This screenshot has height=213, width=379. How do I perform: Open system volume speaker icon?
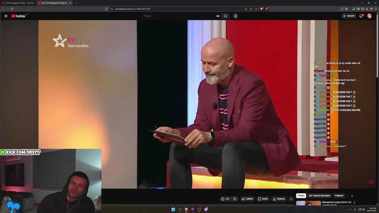pos(363,209)
